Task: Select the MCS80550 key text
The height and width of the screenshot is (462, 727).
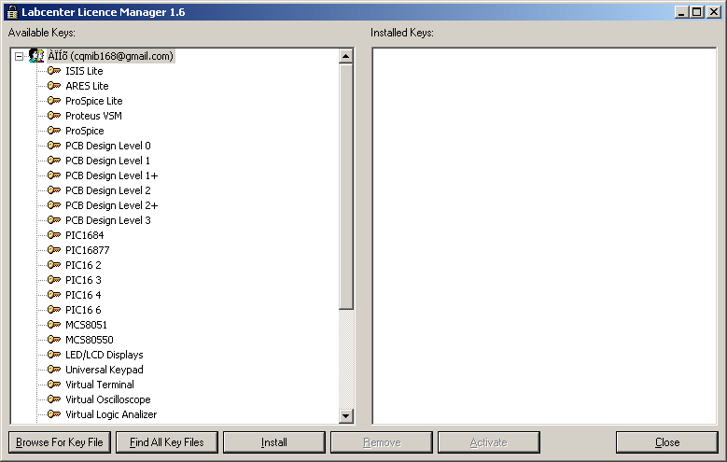Action: (x=89, y=340)
